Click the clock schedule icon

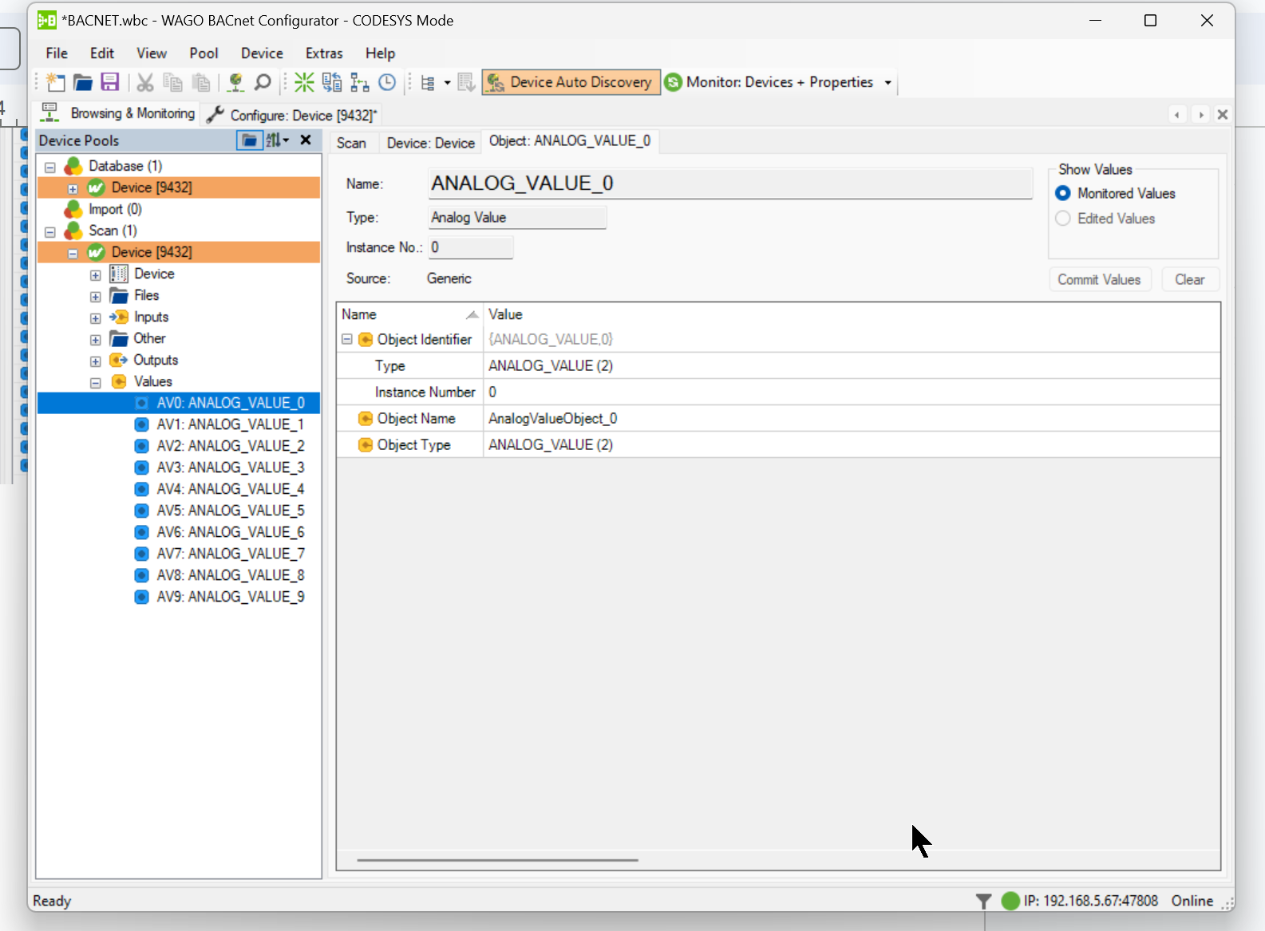pos(387,82)
